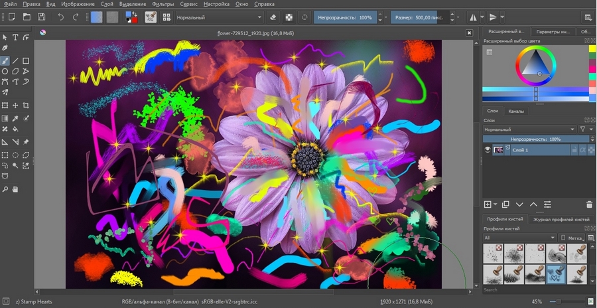This screenshot has width=597, height=308.
Task: Toggle eraser mode in toolbar
Action: [273, 17]
